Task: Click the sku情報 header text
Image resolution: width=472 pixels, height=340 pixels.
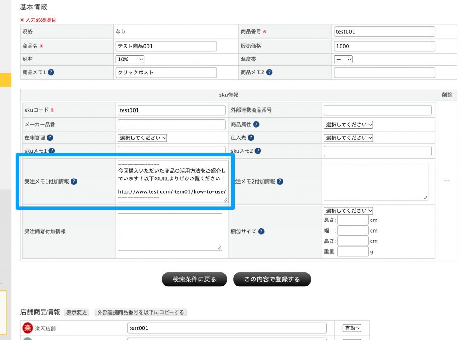Action: pos(229,95)
